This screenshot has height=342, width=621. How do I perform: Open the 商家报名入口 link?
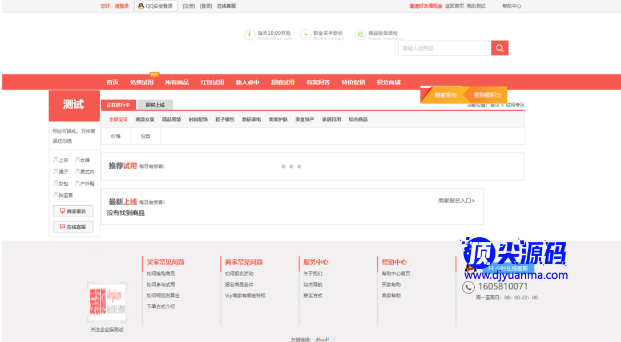[456, 201]
